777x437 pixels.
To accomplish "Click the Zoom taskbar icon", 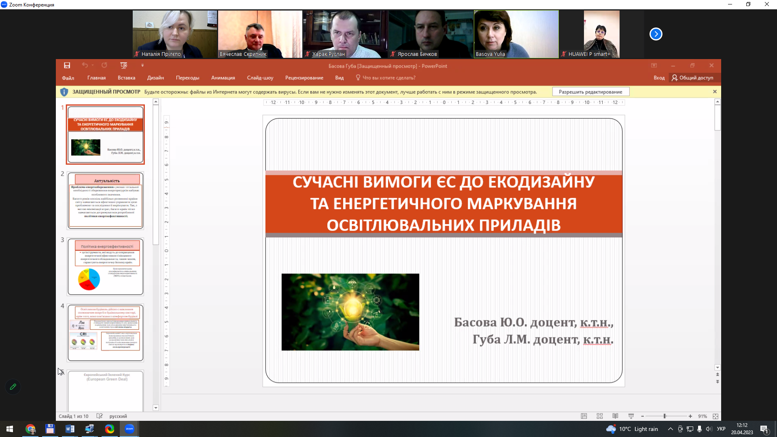I will (x=129, y=429).
